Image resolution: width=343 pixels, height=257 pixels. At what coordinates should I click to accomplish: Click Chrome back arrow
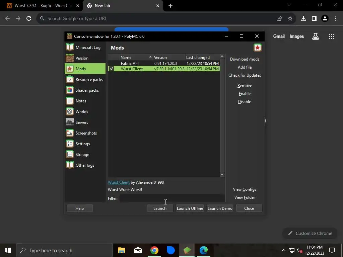[7, 19]
